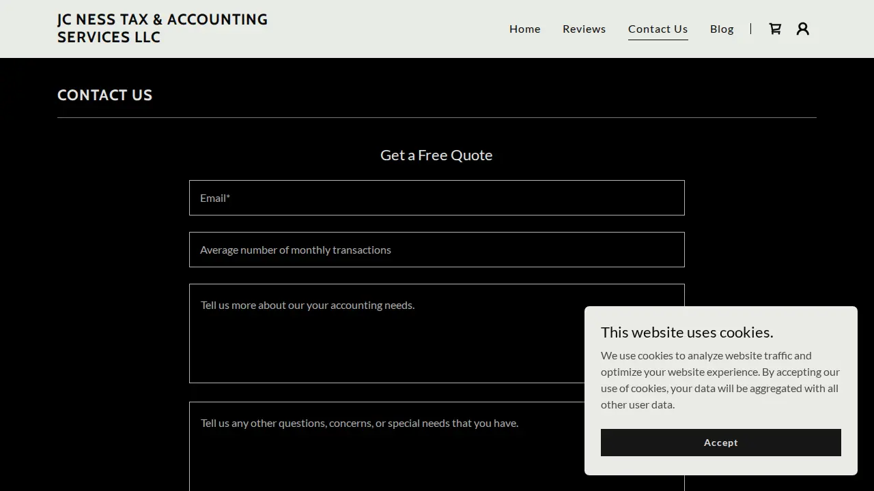The height and width of the screenshot is (491, 874).
Task: Go to the Home page
Action: click(x=525, y=29)
